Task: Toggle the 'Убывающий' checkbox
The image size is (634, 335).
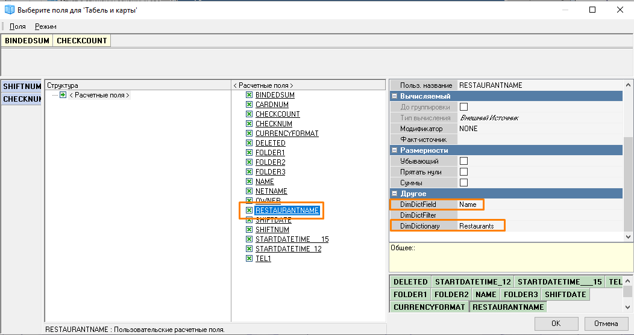Action: click(x=464, y=161)
